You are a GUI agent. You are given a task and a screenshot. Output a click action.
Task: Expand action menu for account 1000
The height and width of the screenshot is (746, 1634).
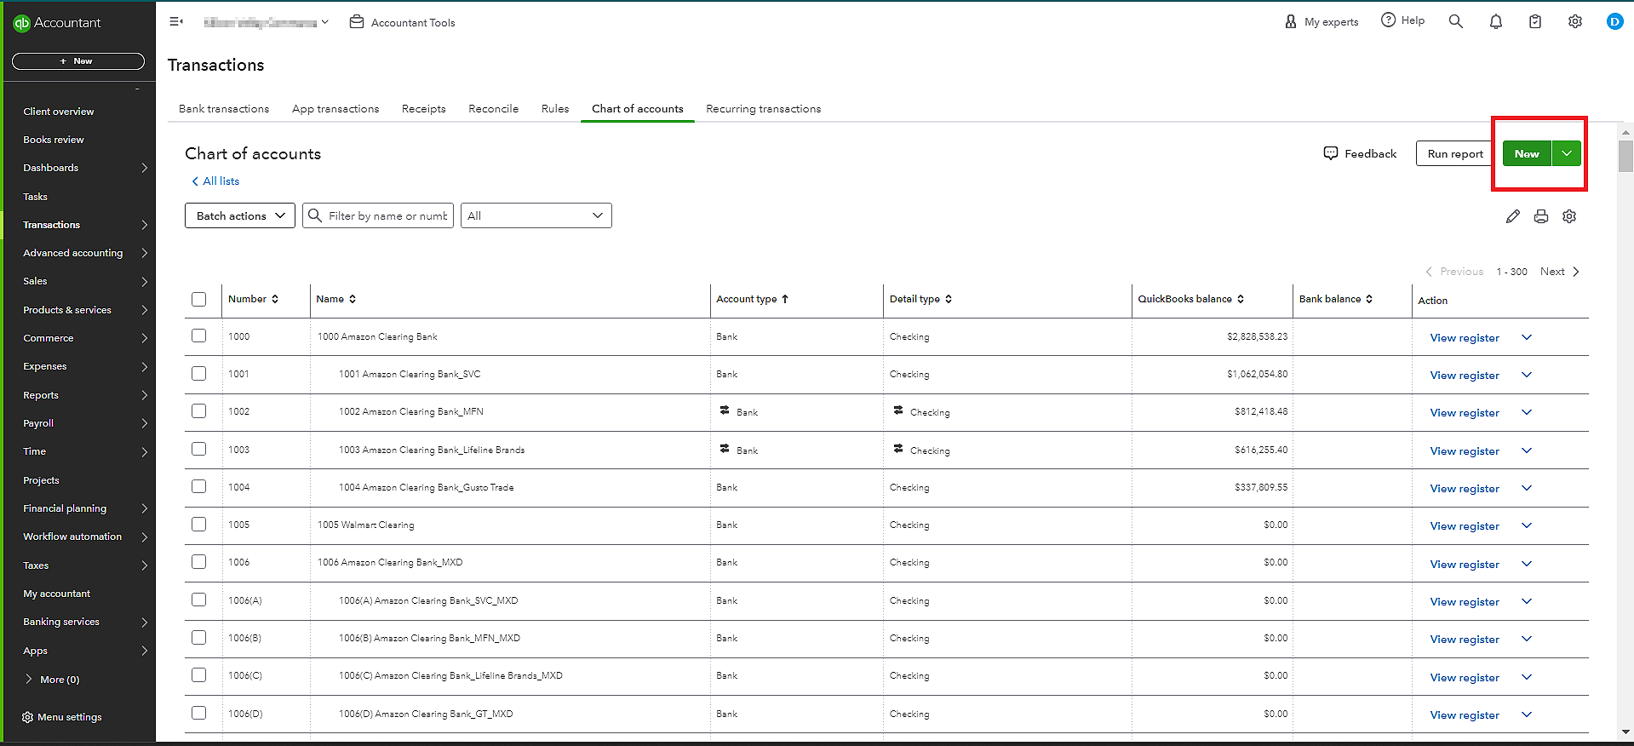click(x=1527, y=337)
